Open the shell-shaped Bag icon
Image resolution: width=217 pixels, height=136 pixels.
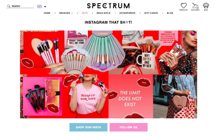coord(206,6)
